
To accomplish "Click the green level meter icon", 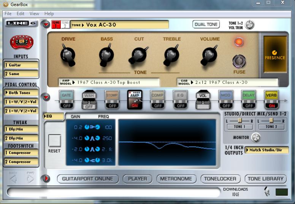I will click(x=282, y=192).
